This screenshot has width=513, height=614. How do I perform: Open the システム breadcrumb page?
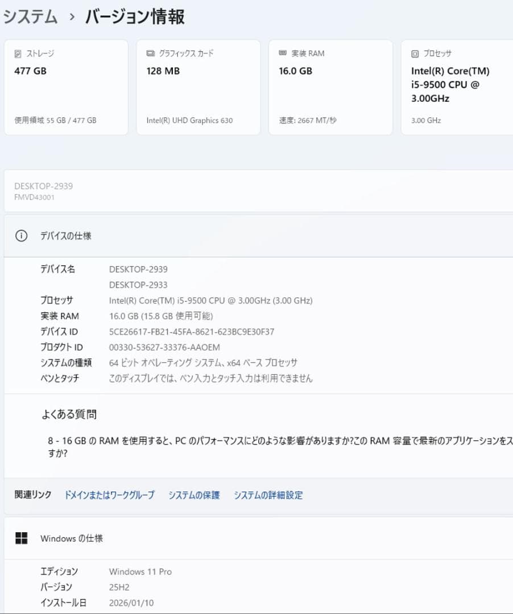click(30, 16)
